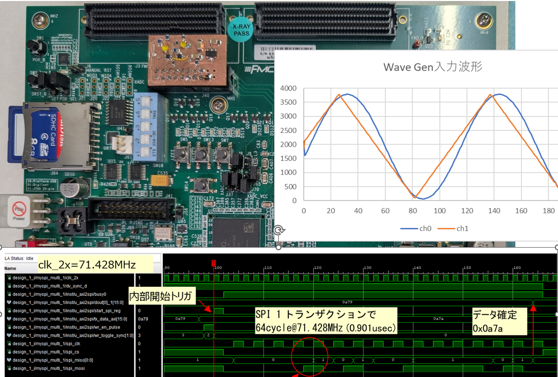Select the blue ch0 legend entry
Screen dimensions: 558x377
pyautogui.click(x=415, y=228)
